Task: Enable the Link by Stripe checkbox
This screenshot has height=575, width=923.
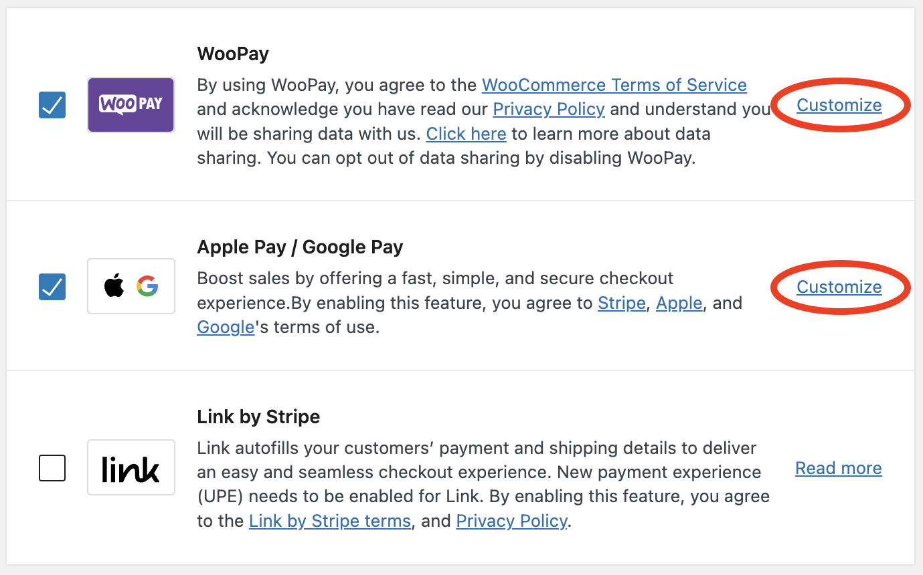Action: pos(52,467)
